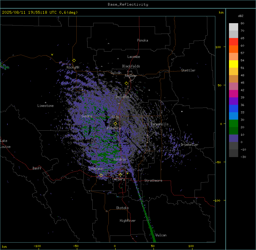Select the Calgary city label
Screen dimensions: 256x250
click(118, 179)
